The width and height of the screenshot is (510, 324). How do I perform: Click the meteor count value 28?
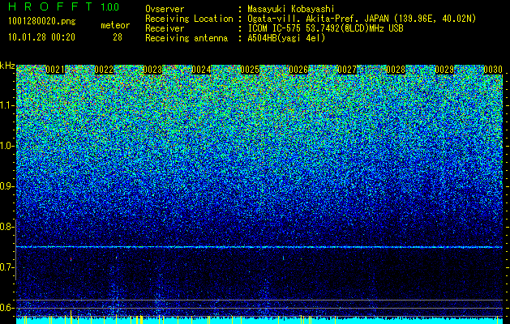[118, 37]
